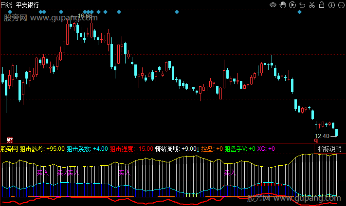Open the 指标说明 indicator description button
This screenshot has height=206, width=346.
point(329,149)
